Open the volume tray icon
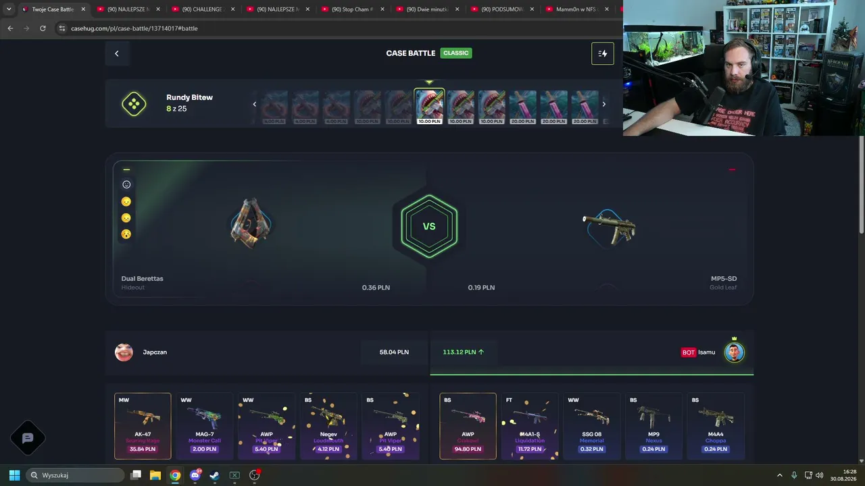 tap(819, 475)
